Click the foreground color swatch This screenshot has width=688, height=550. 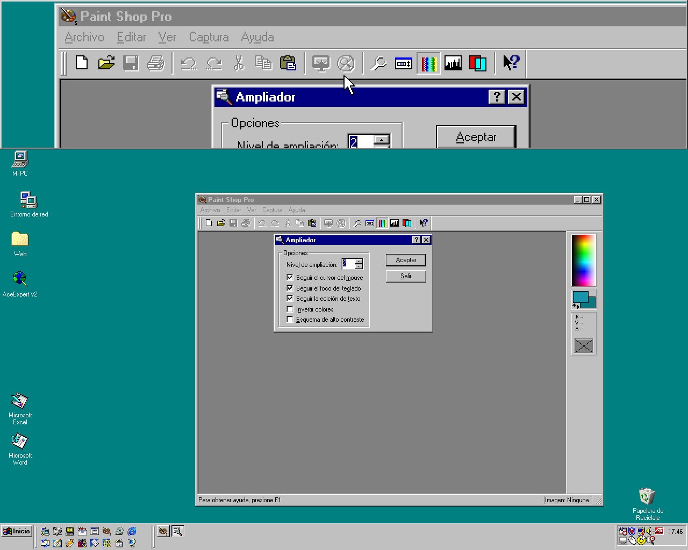580,298
